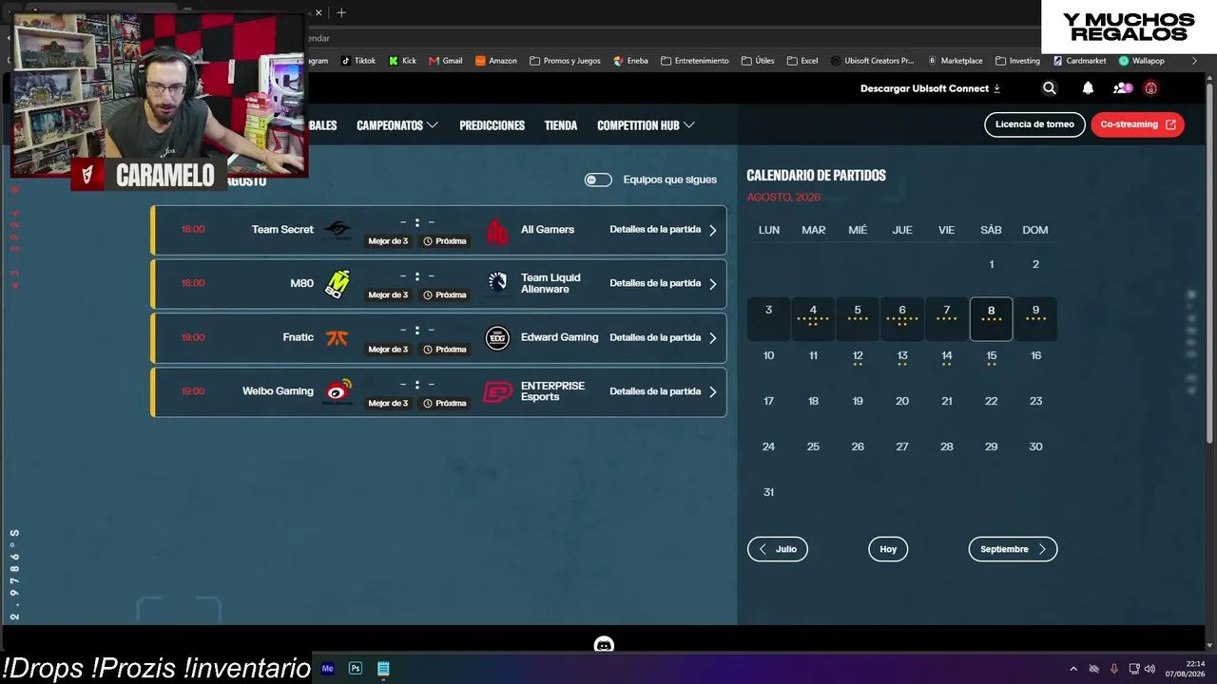
Task: Select August 8 in the calendar
Action: click(991, 318)
